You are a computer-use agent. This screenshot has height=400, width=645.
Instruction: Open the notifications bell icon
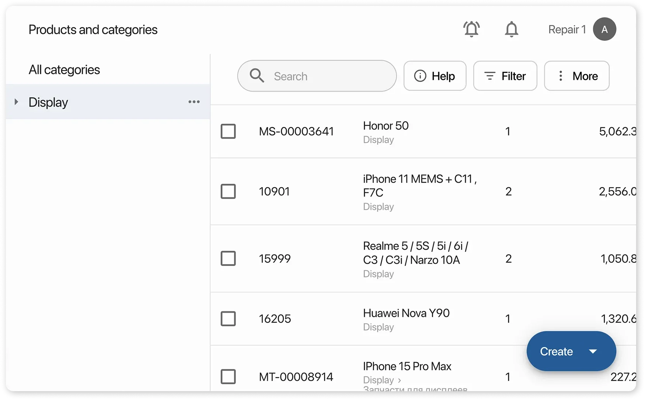tap(511, 29)
